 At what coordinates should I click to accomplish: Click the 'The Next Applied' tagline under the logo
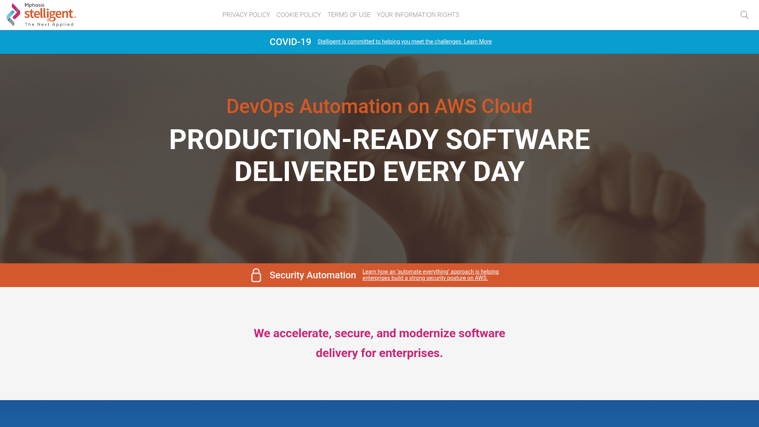[x=49, y=24]
